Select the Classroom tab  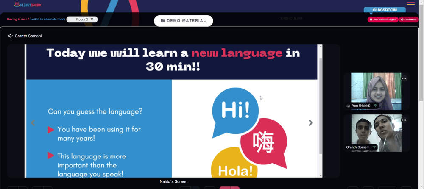click(x=385, y=10)
